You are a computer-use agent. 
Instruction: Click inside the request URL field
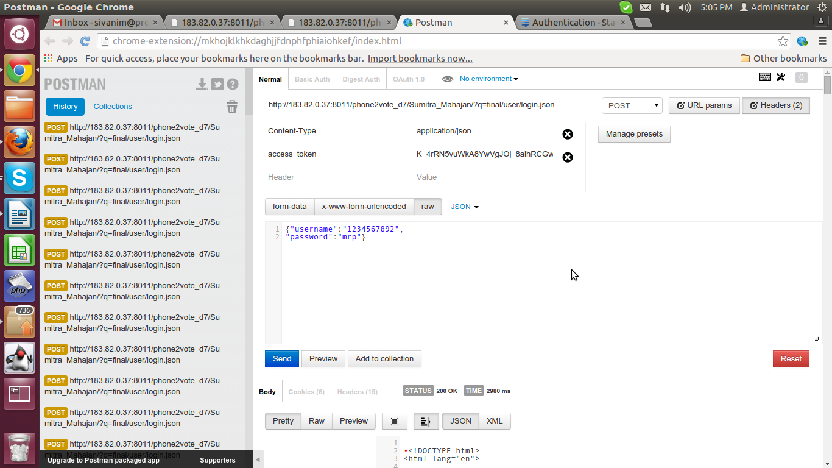(426, 105)
